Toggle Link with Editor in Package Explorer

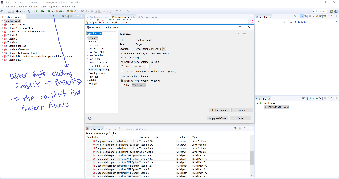(67, 16)
